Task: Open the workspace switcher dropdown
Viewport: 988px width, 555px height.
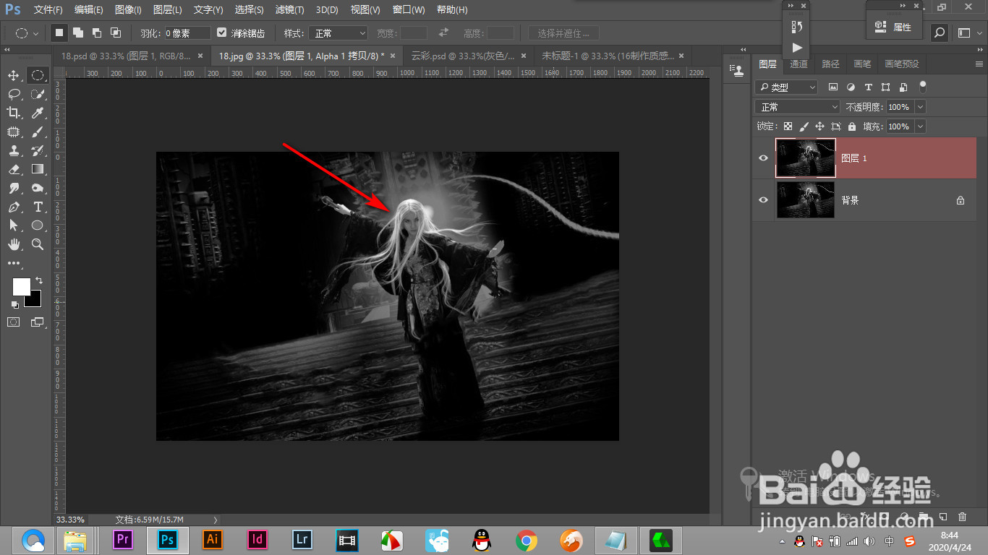Action: tap(968, 33)
